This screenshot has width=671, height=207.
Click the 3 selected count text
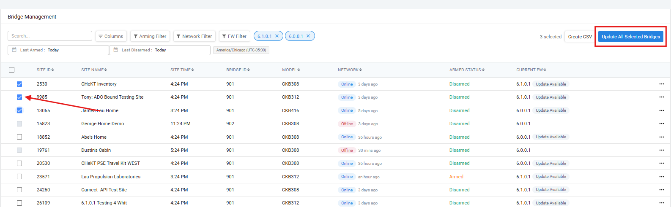pyautogui.click(x=550, y=37)
